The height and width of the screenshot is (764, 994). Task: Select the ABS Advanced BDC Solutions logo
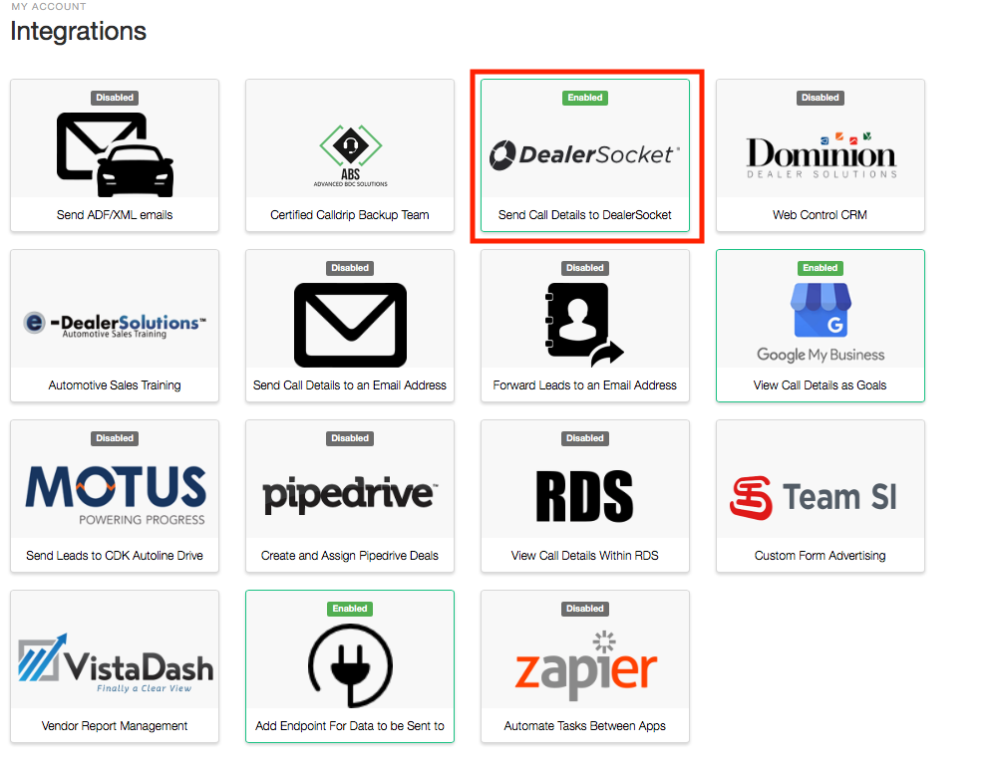[x=350, y=155]
